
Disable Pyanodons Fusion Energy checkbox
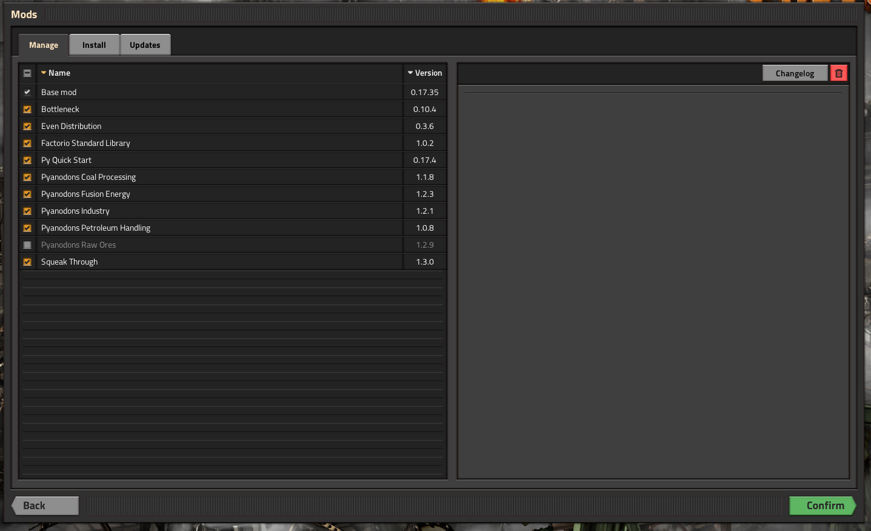click(x=27, y=194)
